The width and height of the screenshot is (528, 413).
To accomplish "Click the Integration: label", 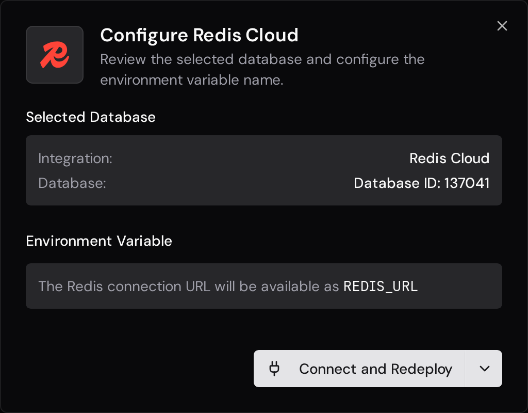I will 75,158.
